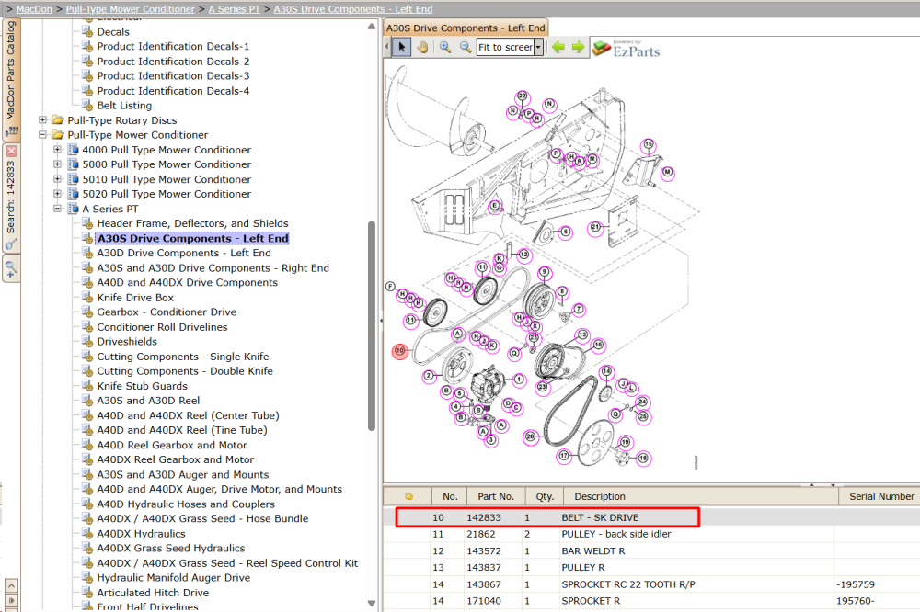Expand the Pull-Type Rotary Discs folder
This screenshot has height=612, width=920.
point(42,120)
